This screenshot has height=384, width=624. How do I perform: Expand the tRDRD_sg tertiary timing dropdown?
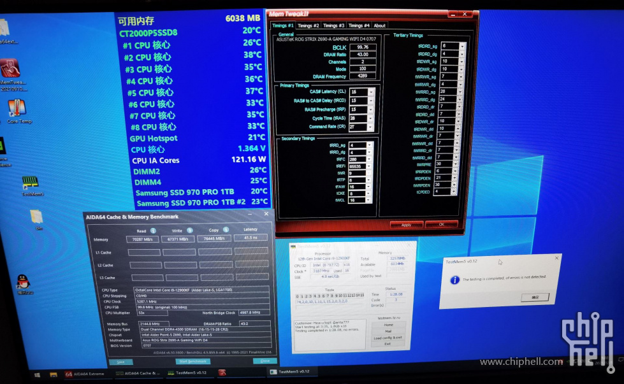pyautogui.click(x=461, y=46)
